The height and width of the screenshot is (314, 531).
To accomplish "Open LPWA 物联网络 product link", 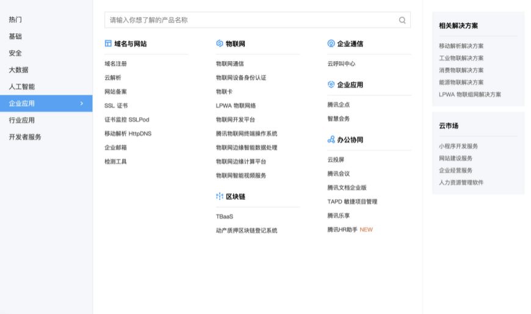I will [236, 106].
